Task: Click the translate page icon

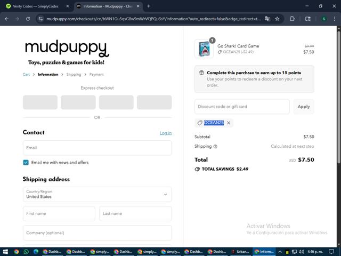Action: (x=267, y=19)
